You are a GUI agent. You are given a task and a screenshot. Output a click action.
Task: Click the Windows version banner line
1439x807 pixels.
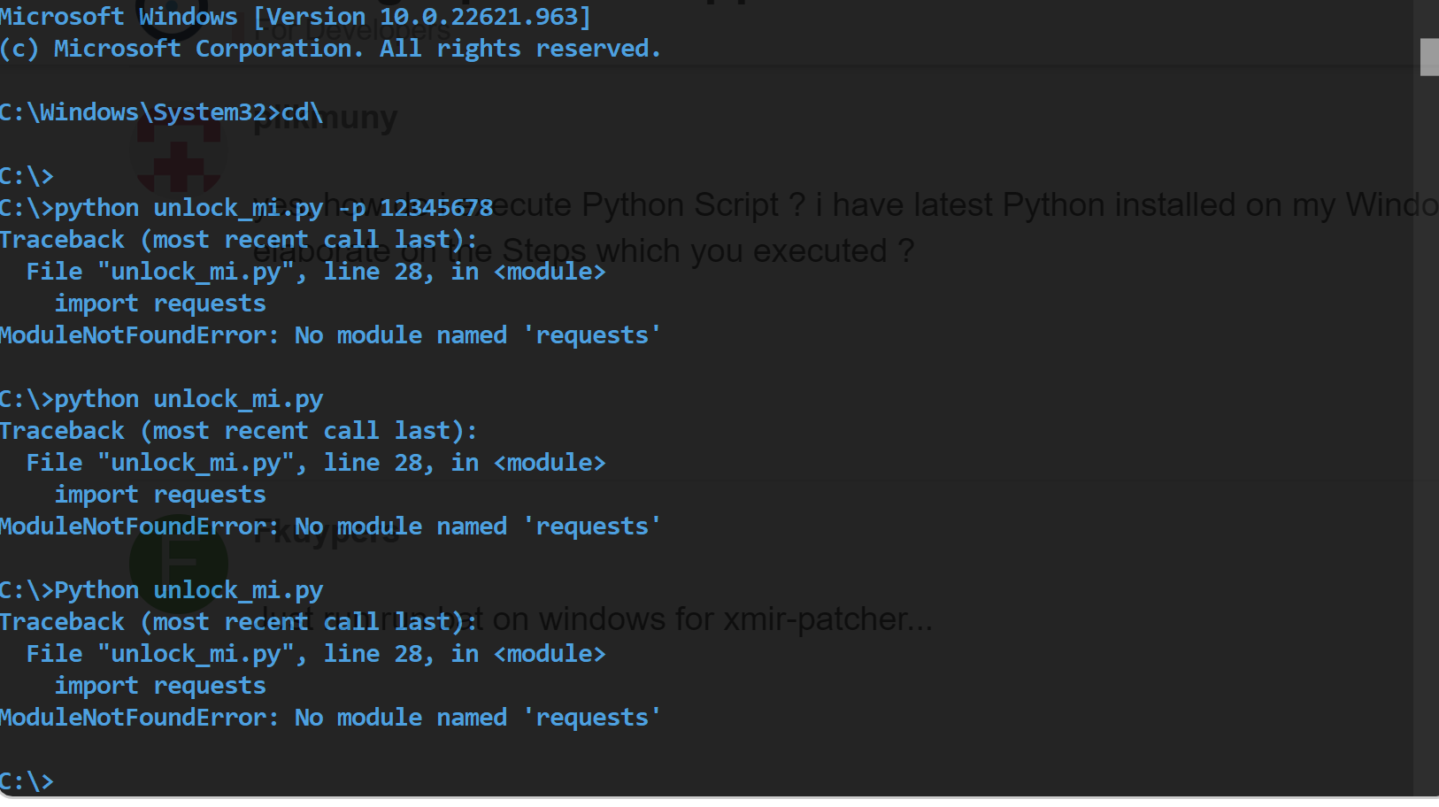[295, 17]
